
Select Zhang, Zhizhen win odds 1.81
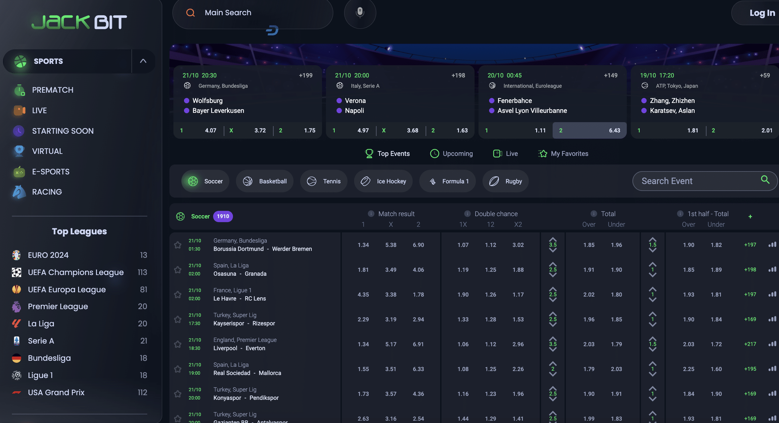[x=668, y=130]
